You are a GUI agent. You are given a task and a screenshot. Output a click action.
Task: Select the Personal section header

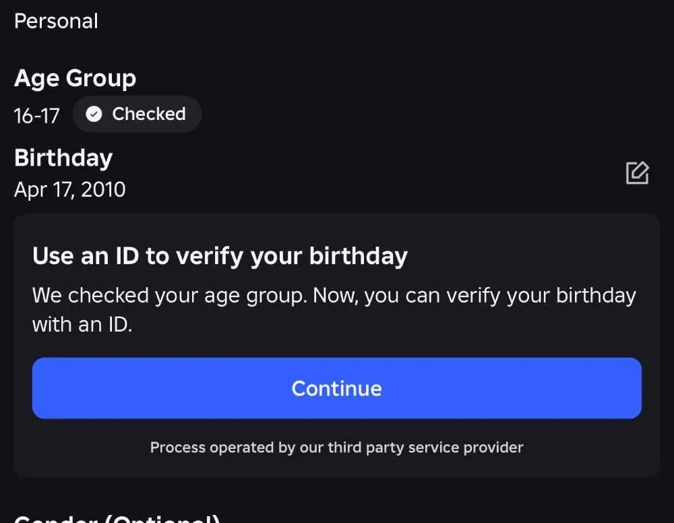pyautogui.click(x=56, y=21)
